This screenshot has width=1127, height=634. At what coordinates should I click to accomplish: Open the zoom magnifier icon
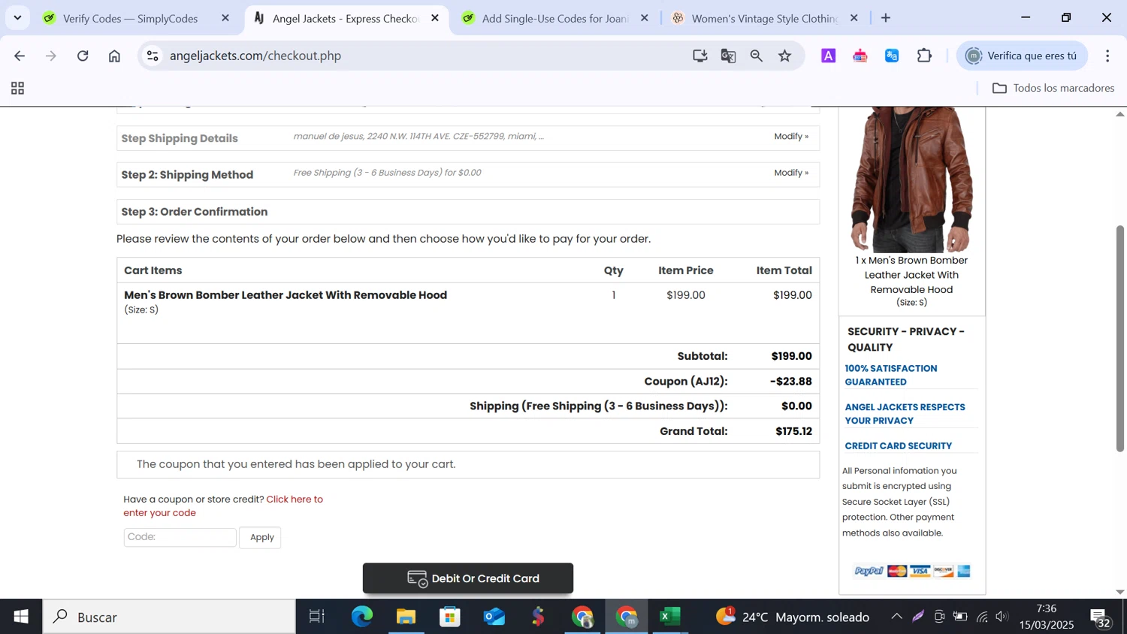[757, 56]
